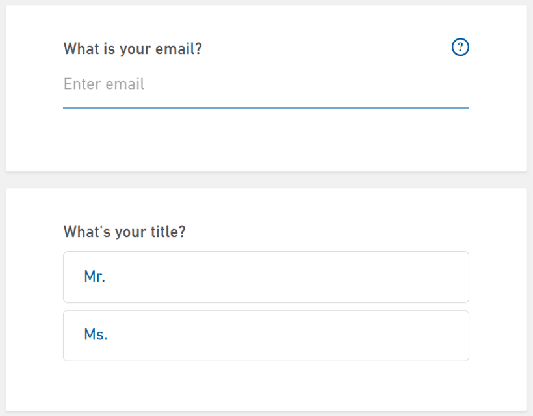Click the blue underline of the email field
The width and height of the screenshot is (533, 416).
pos(266,108)
